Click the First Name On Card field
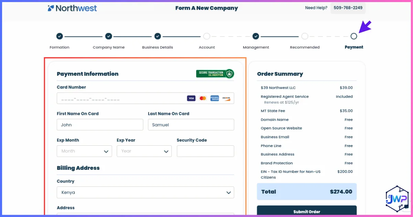Viewport: 413px width, 217px height. tap(100, 125)
